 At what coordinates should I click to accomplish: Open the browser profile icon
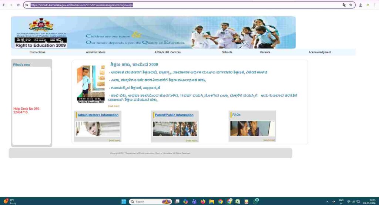[368, 5]
